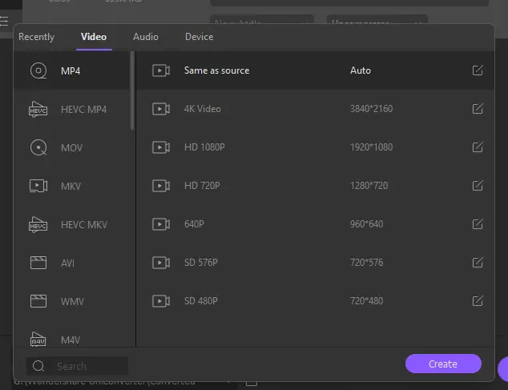Choose the 4K Video preset name
Viewport: 508px width, 390px height.
(x=203, y=109)
